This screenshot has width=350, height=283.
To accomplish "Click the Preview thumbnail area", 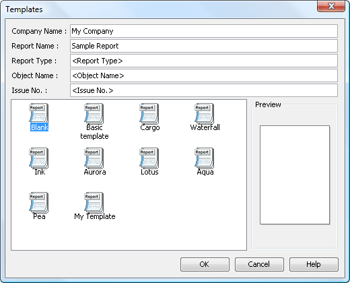I will (x=295, y=175).
